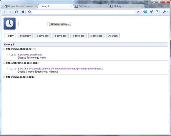Close the History tab
171x136 pixels.
point(142,6)
